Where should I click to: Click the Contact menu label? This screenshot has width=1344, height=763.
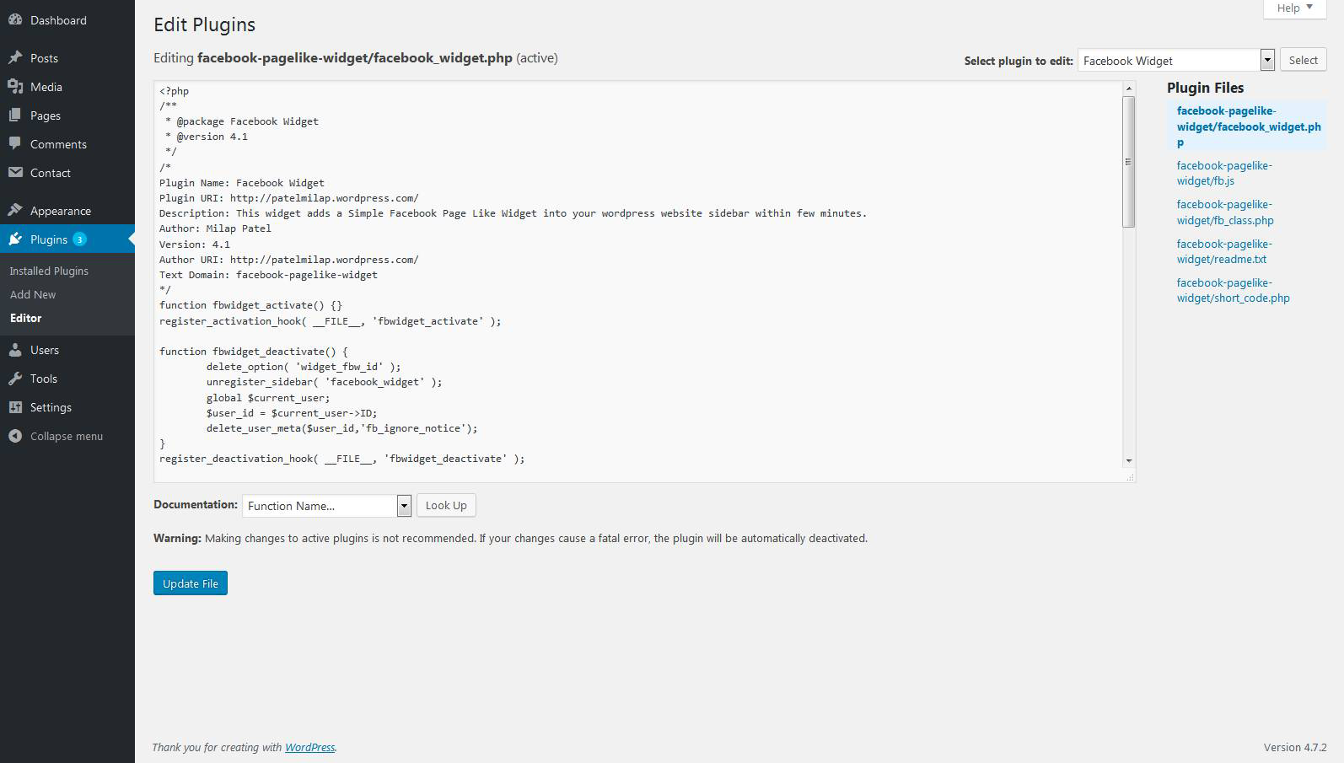click(51, 173)
